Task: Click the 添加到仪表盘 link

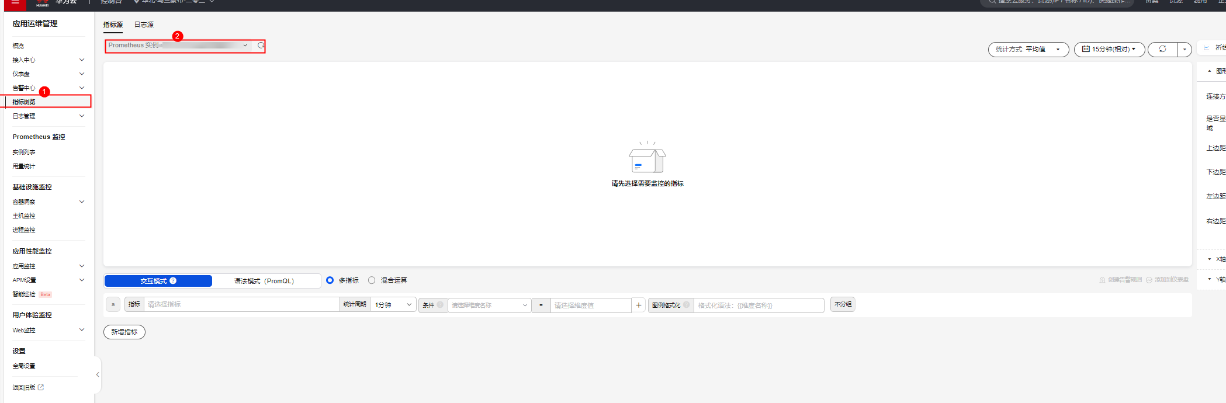Action: [x=1172, y=280]
